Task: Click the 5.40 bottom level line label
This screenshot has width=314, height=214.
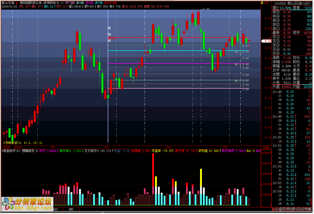Action: pos(246,89)
